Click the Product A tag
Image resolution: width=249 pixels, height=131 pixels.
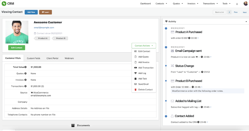point(43,38)
